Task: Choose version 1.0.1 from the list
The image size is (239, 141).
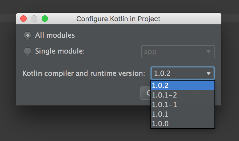Action: coord(183,114)
